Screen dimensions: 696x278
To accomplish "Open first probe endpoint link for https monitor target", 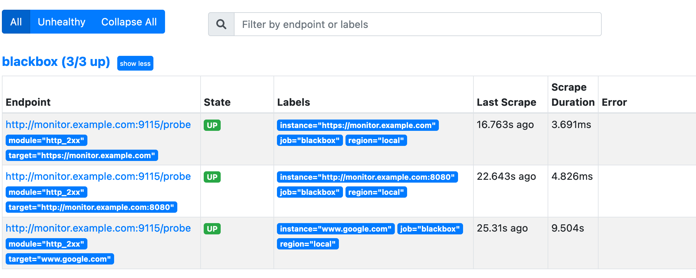I will pos(98,125).
